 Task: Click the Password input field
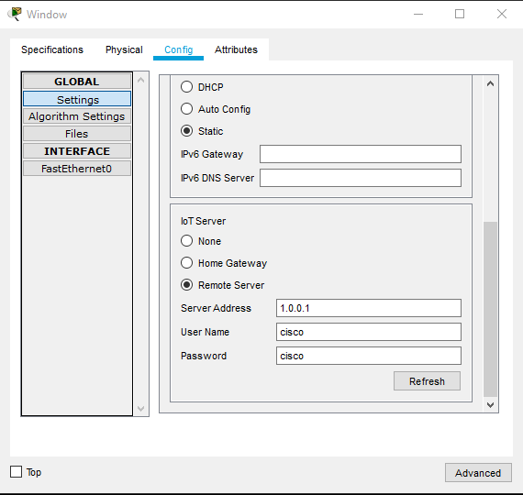pos(369,356)
